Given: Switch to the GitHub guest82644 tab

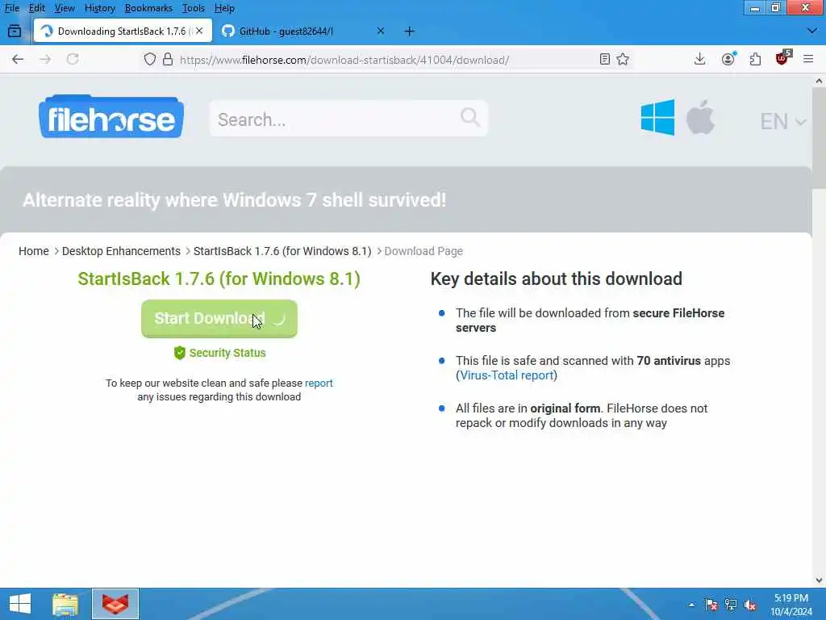Looking at the screenshot, I should click(x=304, y=31).
